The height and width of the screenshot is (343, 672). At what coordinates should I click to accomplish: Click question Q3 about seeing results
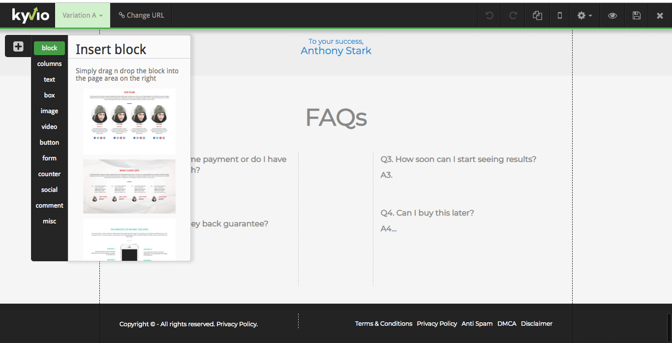click(458, 159)
